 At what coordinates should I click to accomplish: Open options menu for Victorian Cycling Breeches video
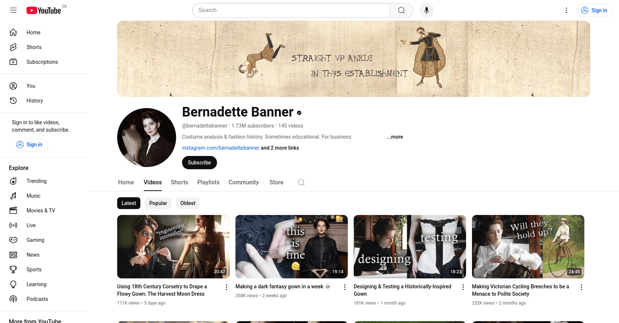pyautogui.click(x=581, y=287)
